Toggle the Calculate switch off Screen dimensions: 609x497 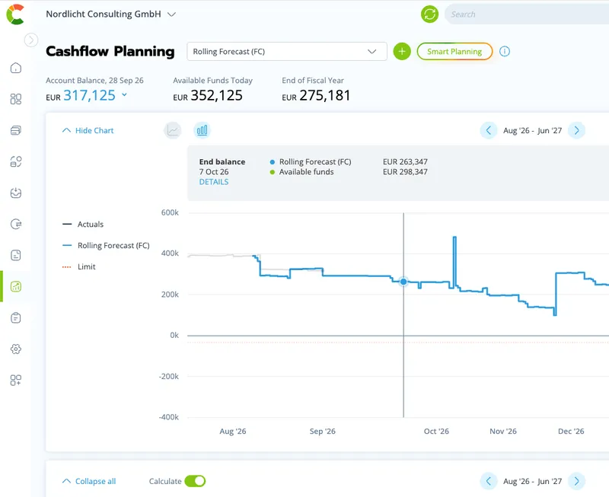click(195, 481)
